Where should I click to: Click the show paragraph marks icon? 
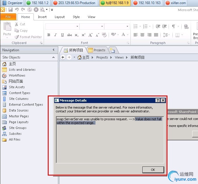click(174, 26)
